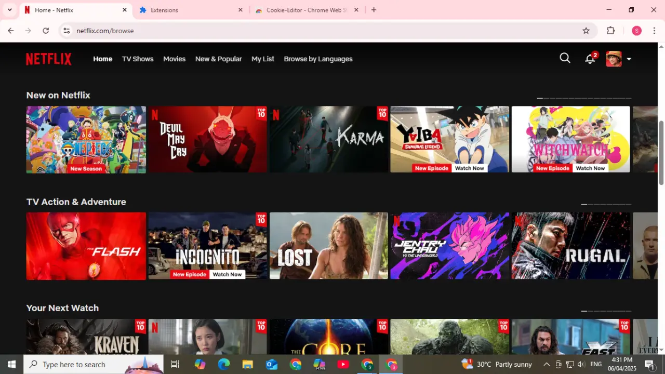The image size is (665, 374).
Task: Show hidden system tray icons
Action: click(547, 364)
